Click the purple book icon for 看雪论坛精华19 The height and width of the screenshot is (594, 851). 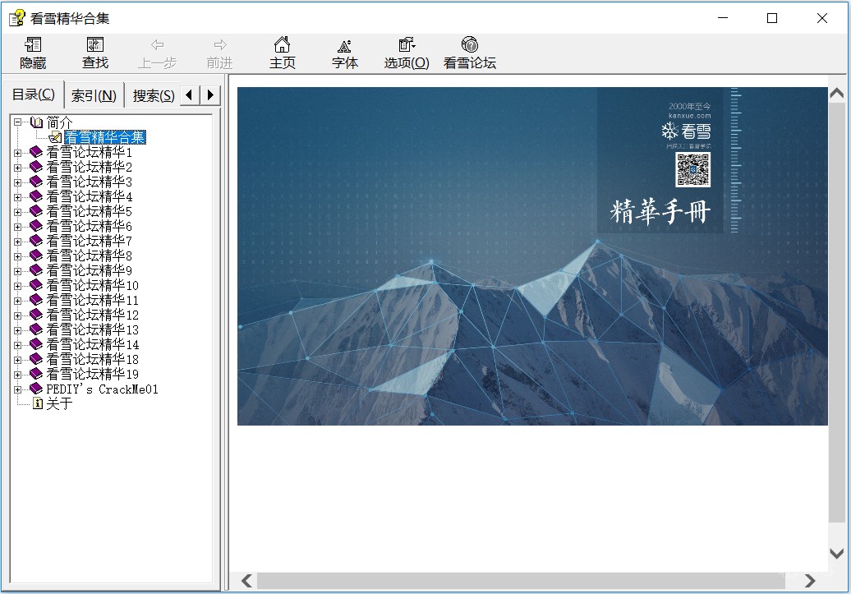pyautogui.click(x=36, y=374)
